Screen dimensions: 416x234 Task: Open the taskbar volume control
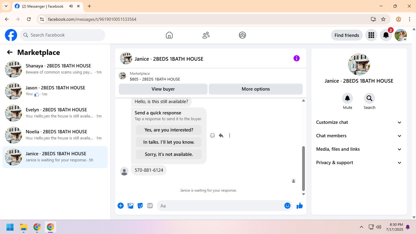click(379, 227)
